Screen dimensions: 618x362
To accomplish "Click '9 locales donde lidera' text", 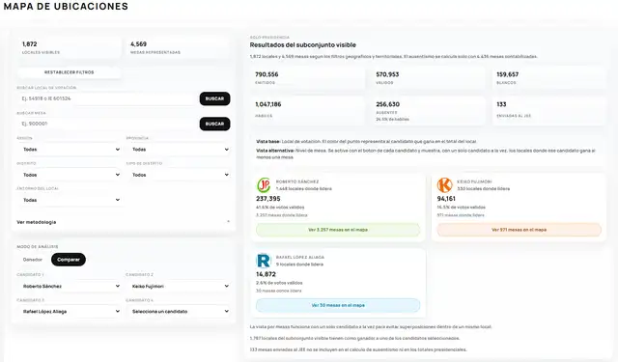I will tap(299, 265).
